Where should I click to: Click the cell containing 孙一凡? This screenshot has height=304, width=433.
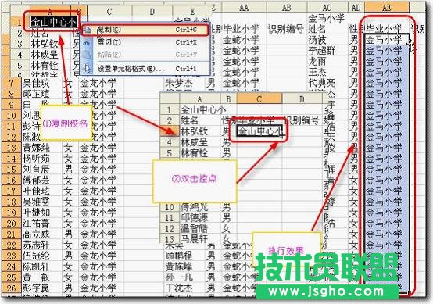(185, 277)
